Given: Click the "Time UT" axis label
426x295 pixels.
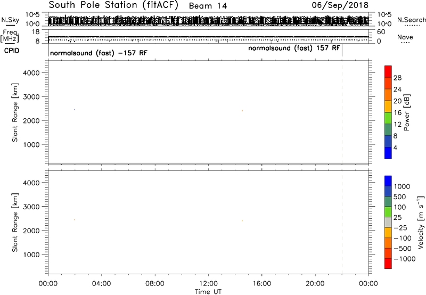Looking at the screenshot, I should 208,292.
